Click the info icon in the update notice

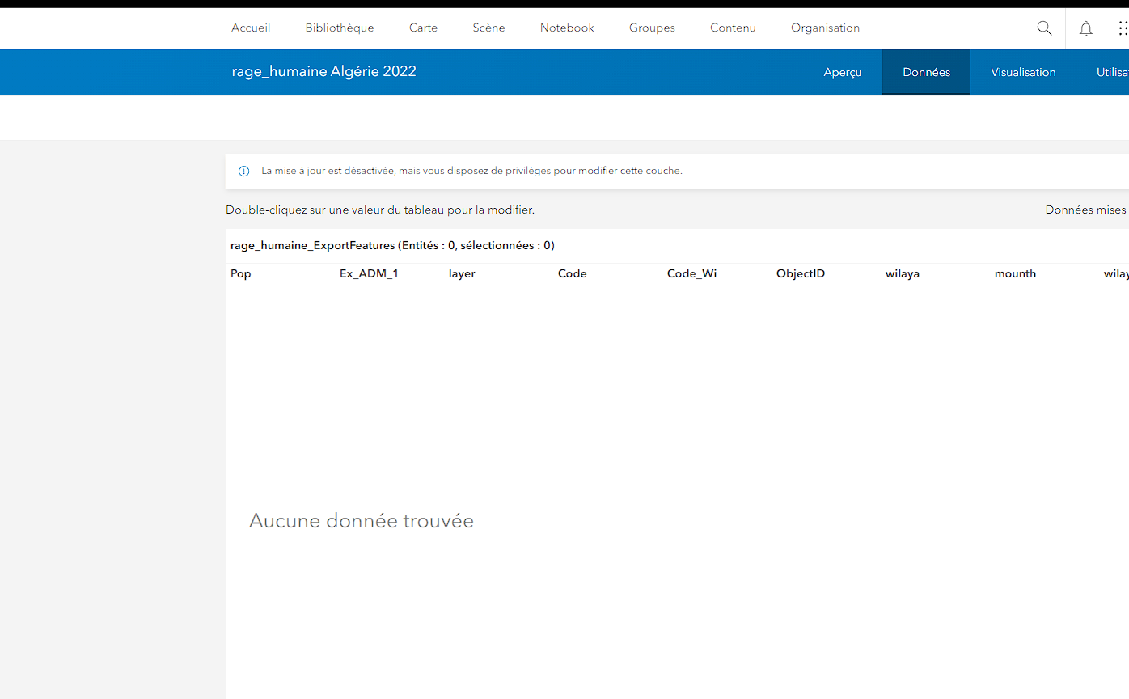point(243,172)
